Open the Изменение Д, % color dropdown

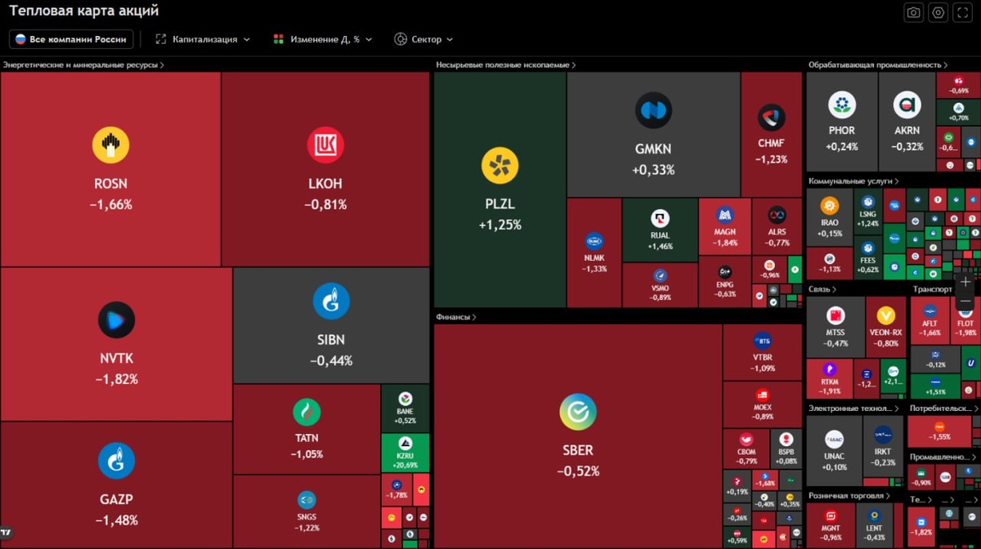tap(322, 39)
